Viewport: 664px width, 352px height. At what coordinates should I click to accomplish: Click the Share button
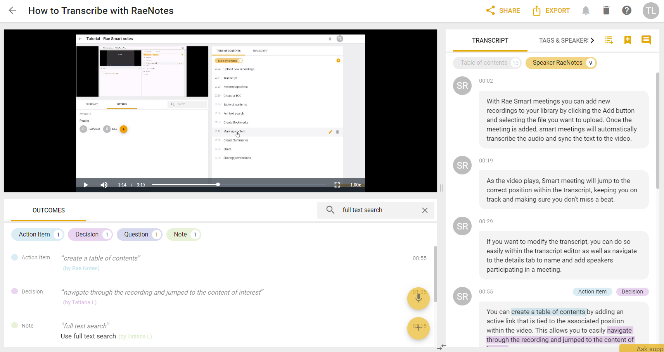point(503,10)
